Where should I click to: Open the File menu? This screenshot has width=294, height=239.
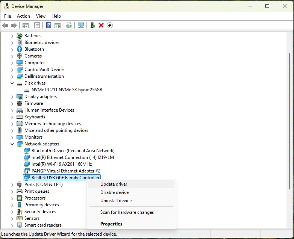coord(8,16)
